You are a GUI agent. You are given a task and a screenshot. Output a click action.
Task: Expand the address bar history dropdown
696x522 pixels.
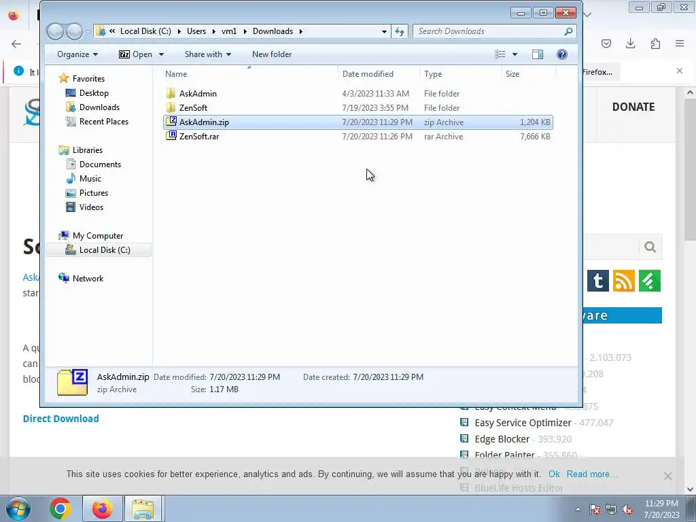coord(384,31)
